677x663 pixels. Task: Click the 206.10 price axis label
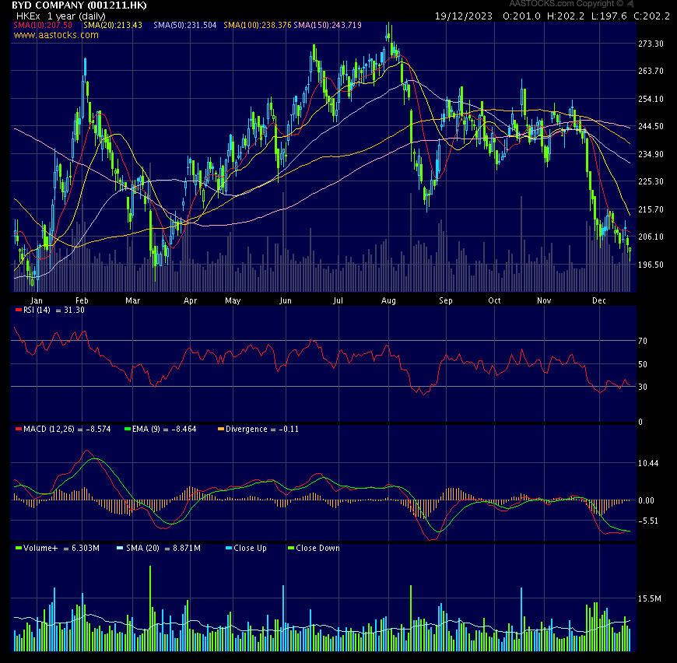pos(651,237)
